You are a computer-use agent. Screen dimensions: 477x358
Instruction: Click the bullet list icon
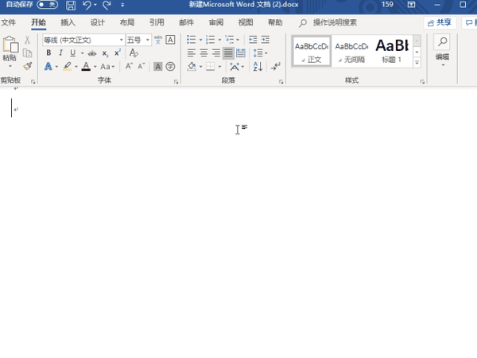coord(191,40)
